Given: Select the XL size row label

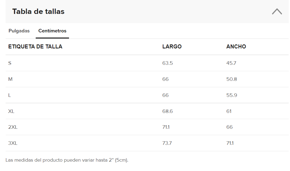Looking at the screenshot, I should point(11,111).
